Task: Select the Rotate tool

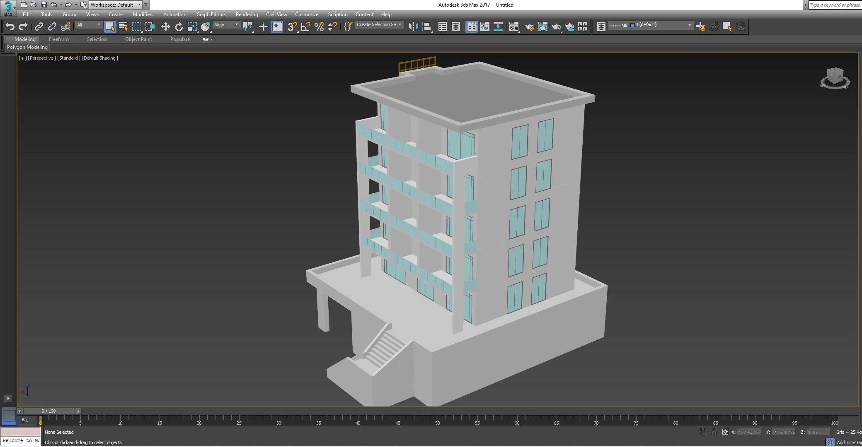Action: click(179, 27)
